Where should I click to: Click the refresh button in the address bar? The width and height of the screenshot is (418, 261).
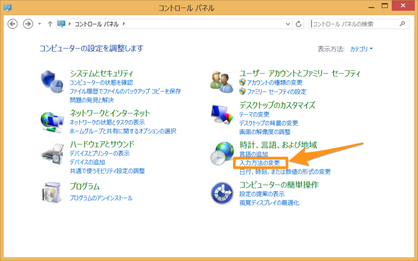pos(299,24)
